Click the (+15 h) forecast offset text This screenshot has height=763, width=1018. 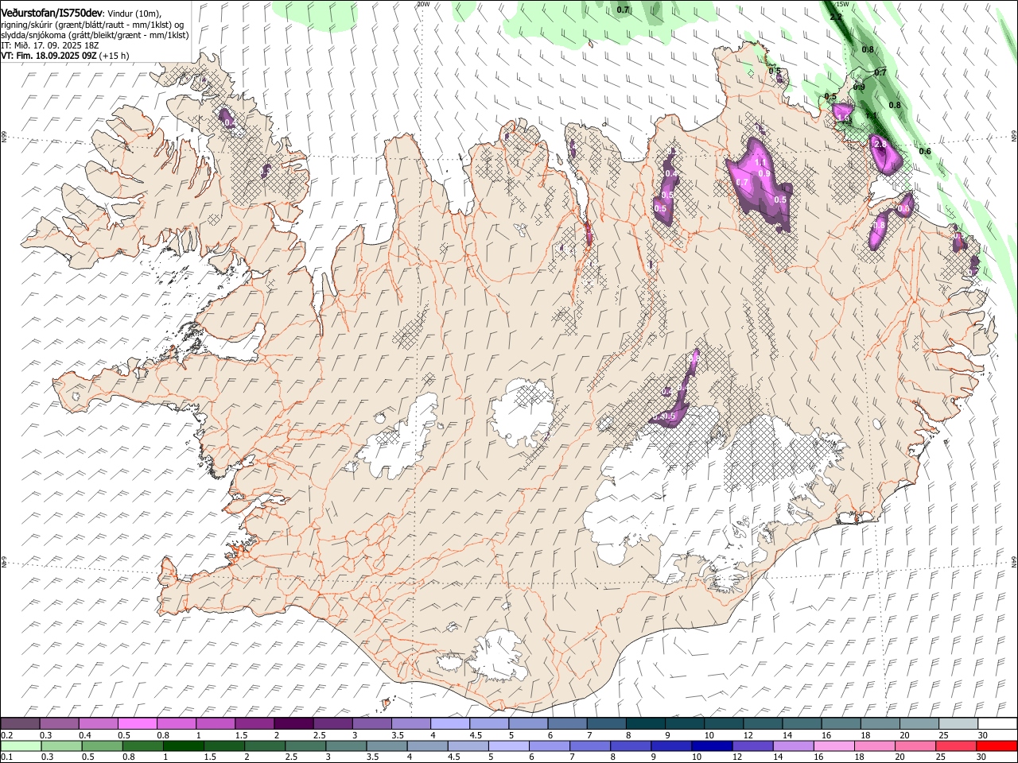pos(115,56)
